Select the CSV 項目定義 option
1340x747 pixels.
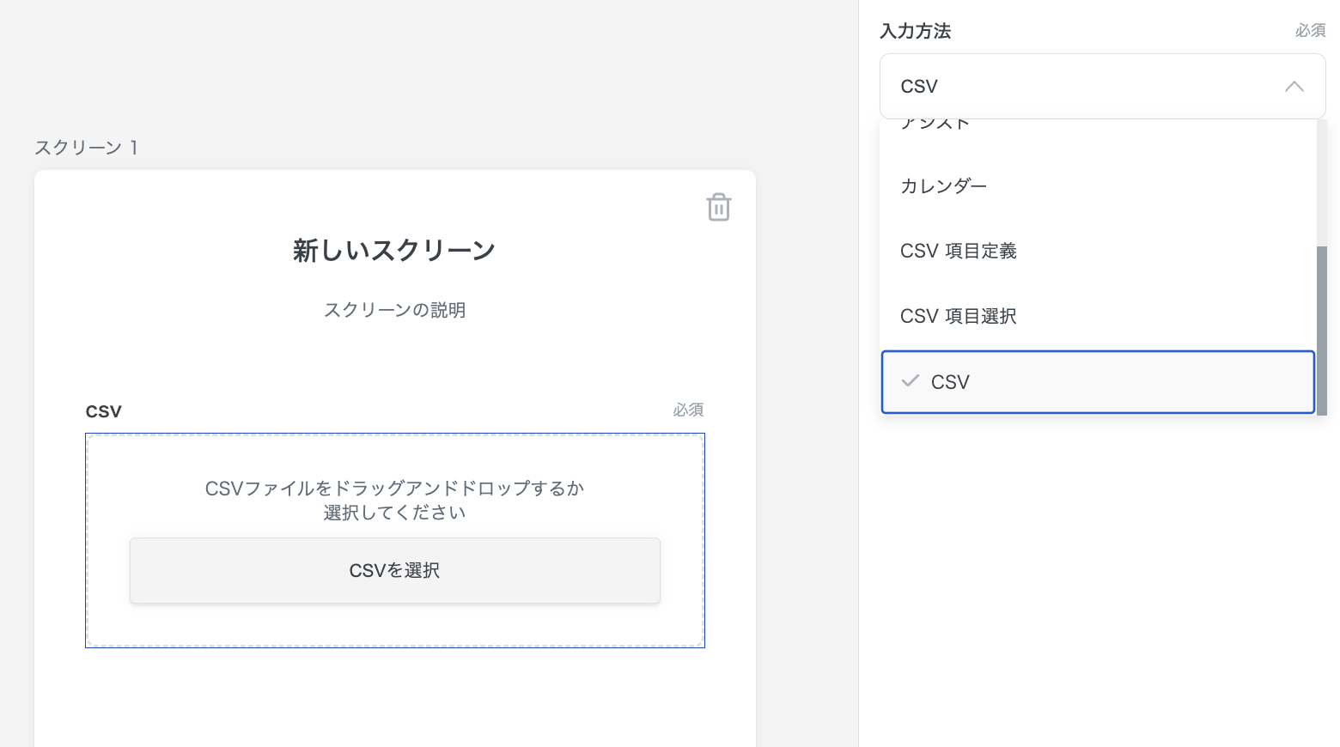click(x=958, y=252)
